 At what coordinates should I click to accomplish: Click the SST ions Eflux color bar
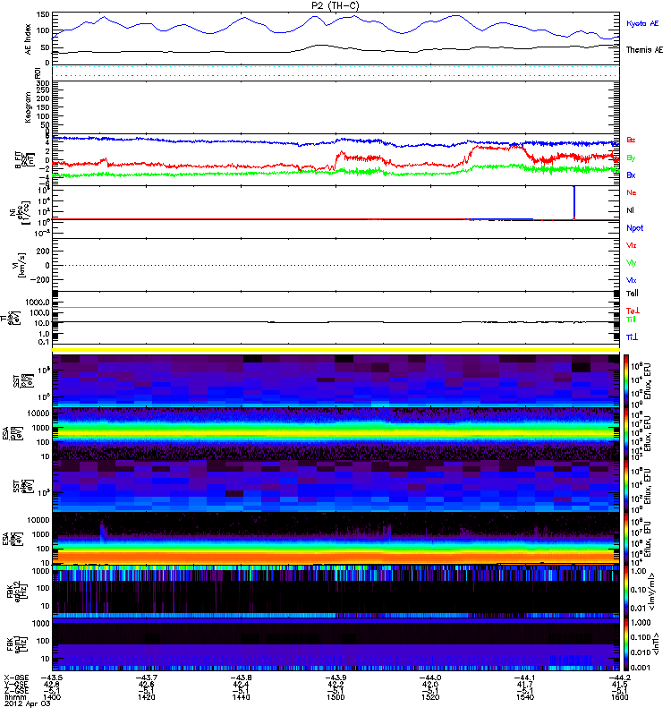(627, 380)
